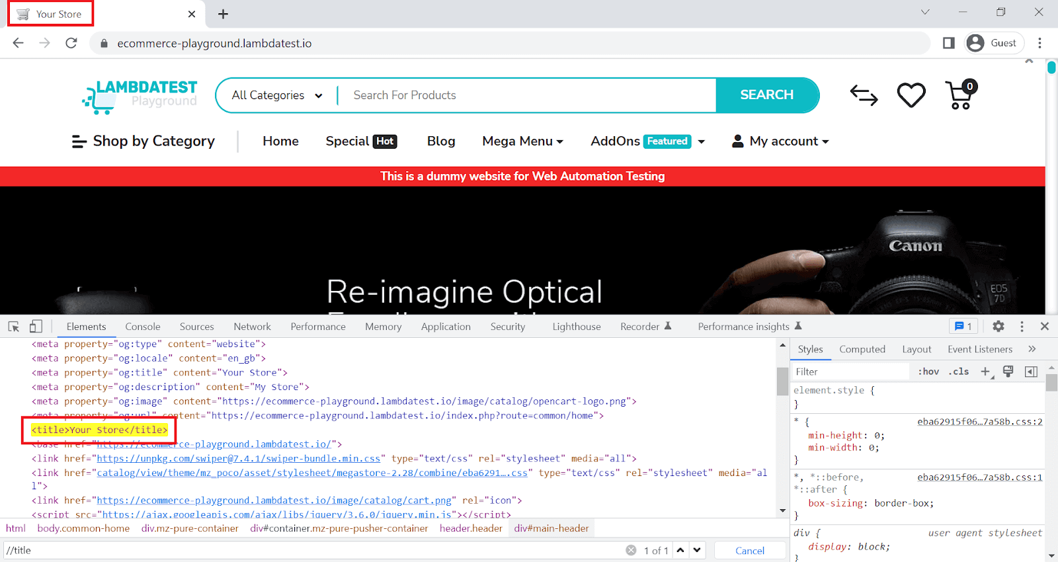Toggle computed styles sidebar icon

click(1031, 372)
